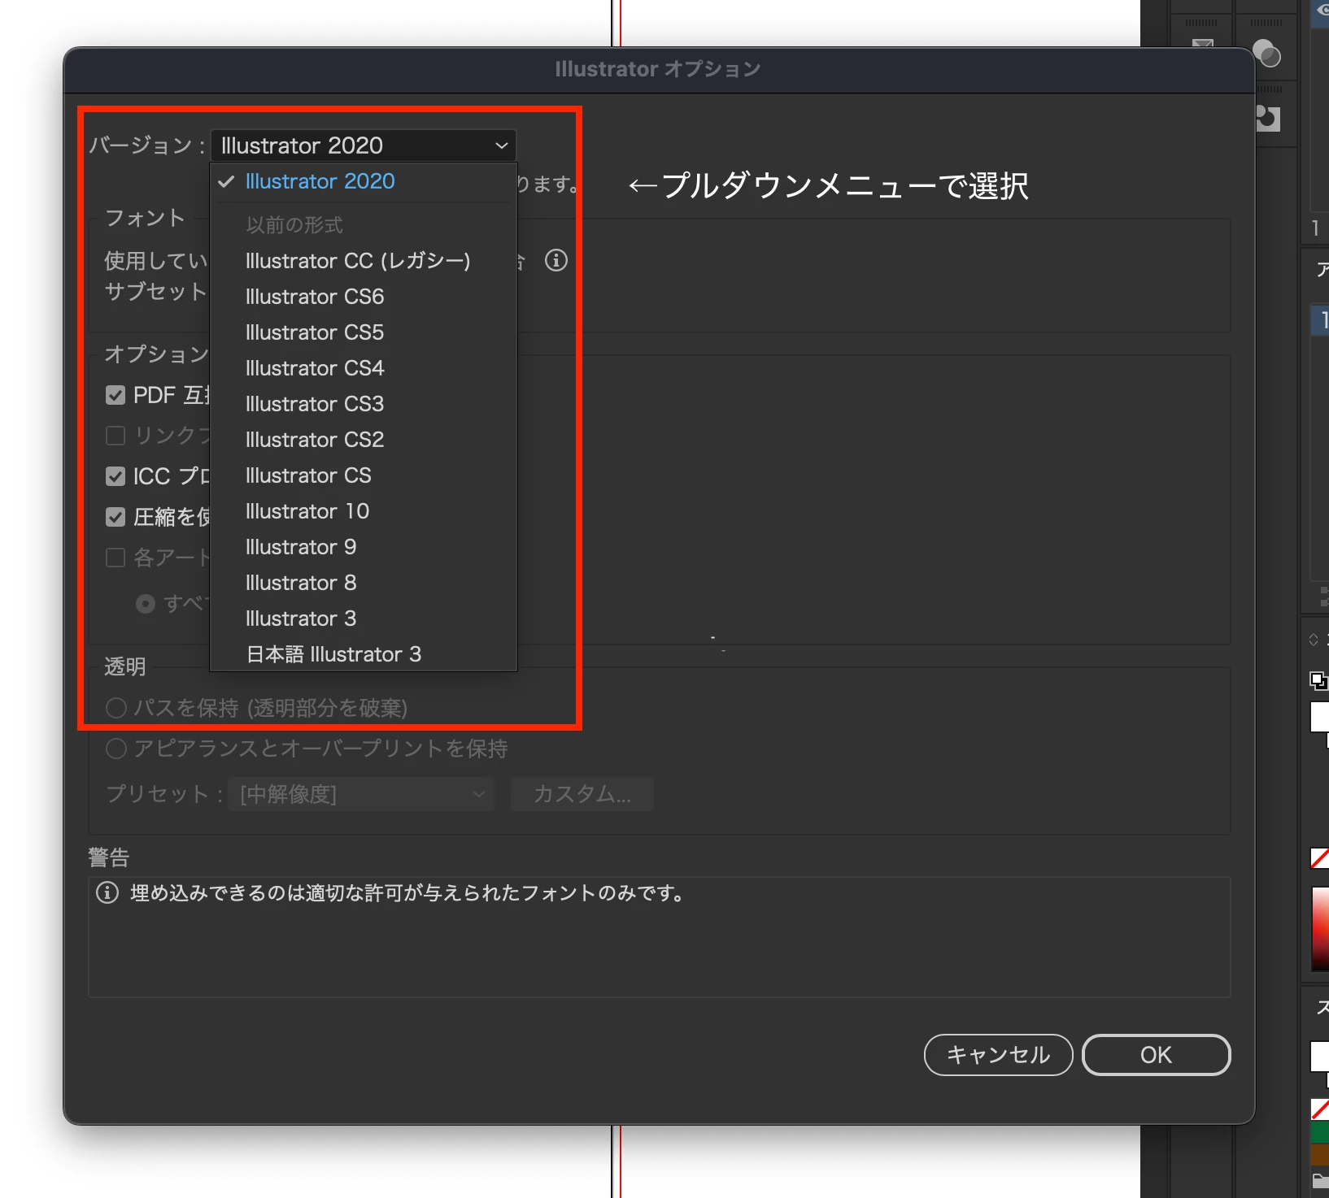
Task: Open the プリセット [中解像度] dropdown
Action: pos(361,794)
